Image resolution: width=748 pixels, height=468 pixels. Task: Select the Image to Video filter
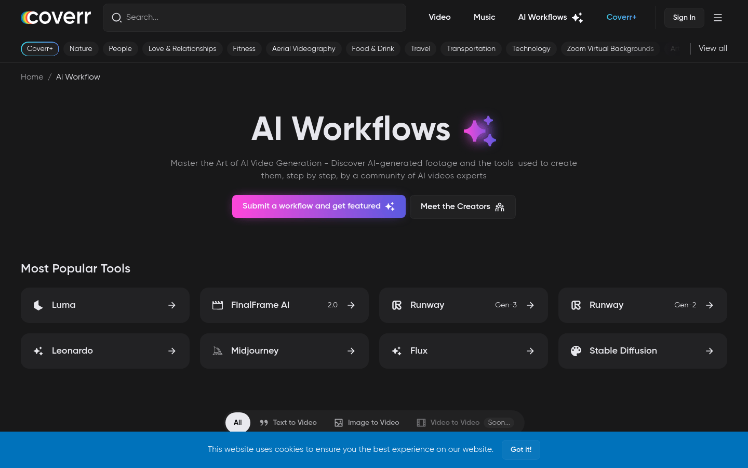coord(367,422)
